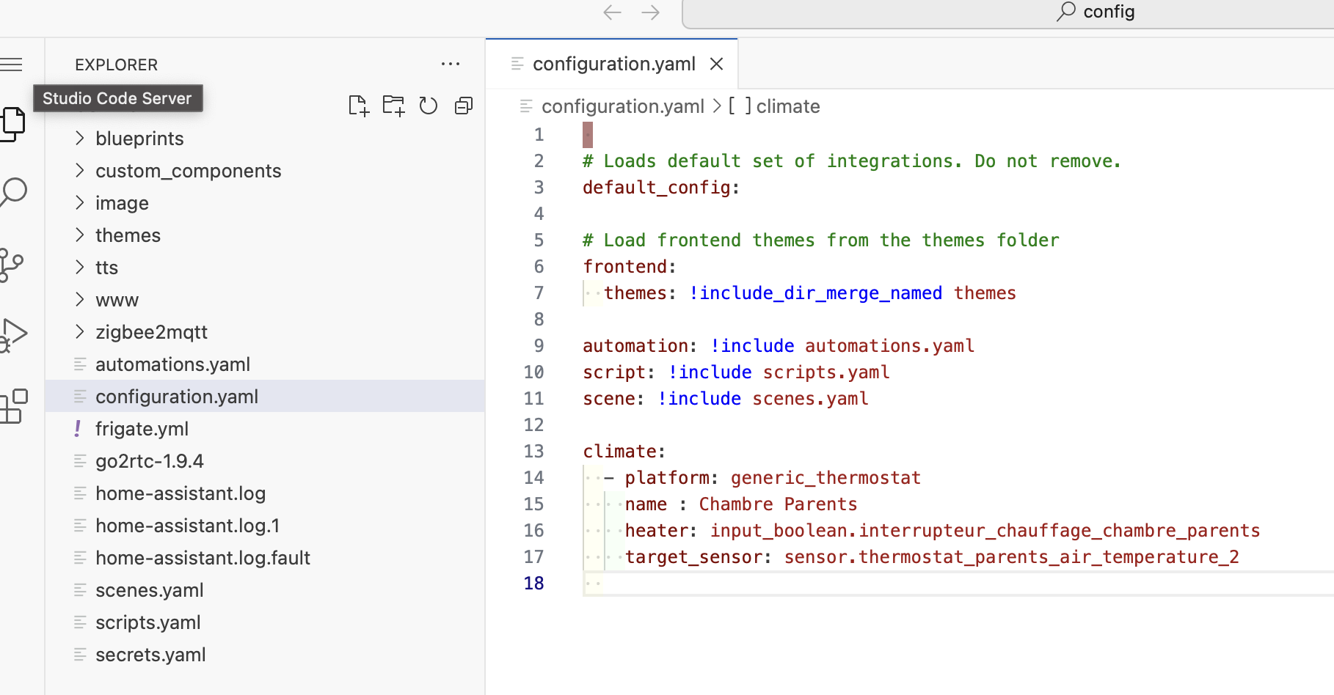The width and height of the screenshot is (1334, 695).
Task: Click the heater input_boolean entity value
Action: (985, 531)
